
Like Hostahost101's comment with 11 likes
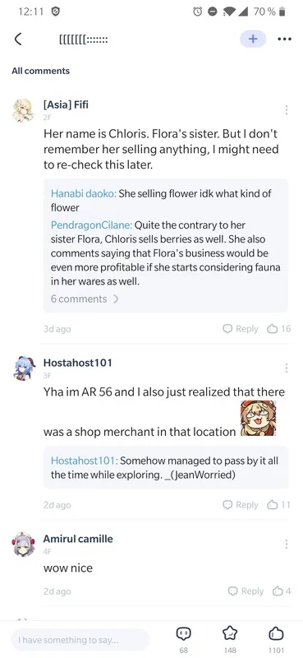click(279, 504)
